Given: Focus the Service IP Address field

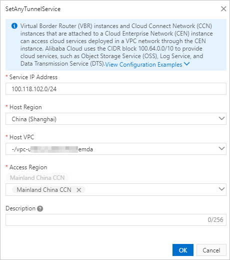Looking at the screenshot, I should [x=116, y=89].
